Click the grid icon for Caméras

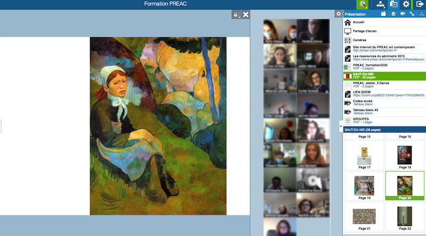348,40
